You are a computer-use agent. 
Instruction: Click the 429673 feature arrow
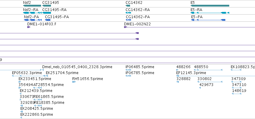(x=200, y=88)
